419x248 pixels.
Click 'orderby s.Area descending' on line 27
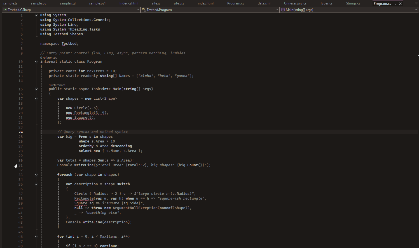click(105, 146)
